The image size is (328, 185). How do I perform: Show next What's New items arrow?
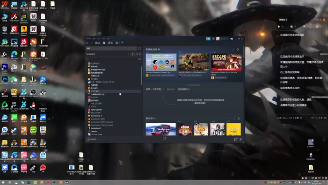point(238,49)
